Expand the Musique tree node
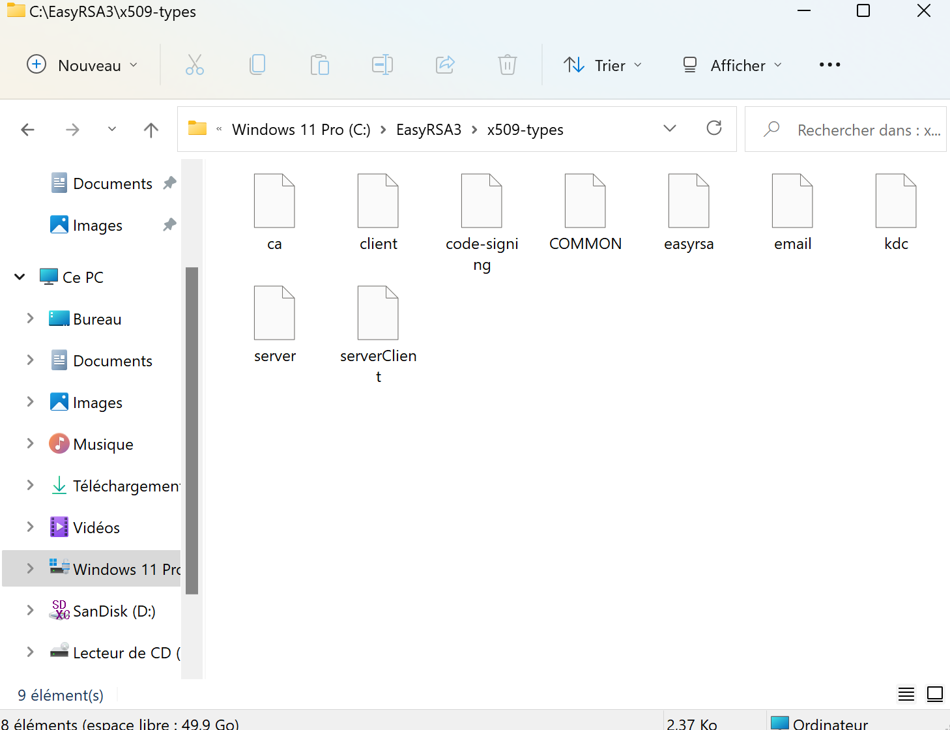This screenshot has height=730, width=950. click(x=30, y=444)
